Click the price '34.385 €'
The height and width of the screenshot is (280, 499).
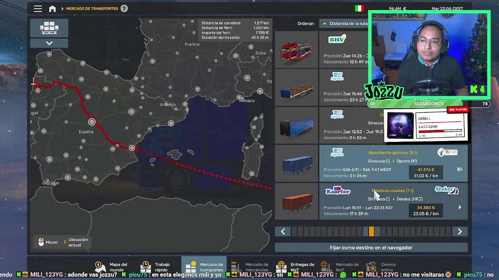click(x=426, y=208)
